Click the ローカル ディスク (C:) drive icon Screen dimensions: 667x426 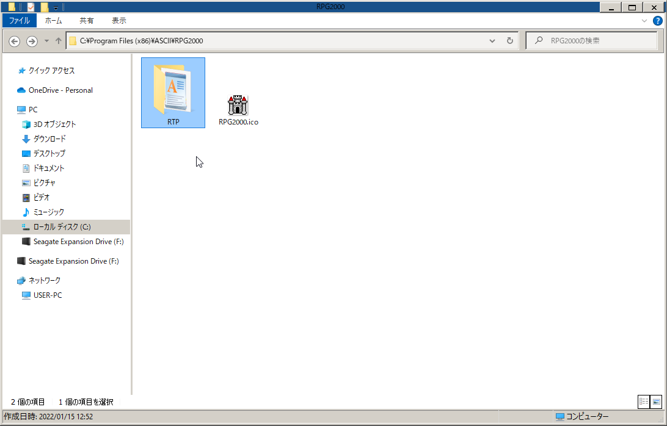coord(26,227)
